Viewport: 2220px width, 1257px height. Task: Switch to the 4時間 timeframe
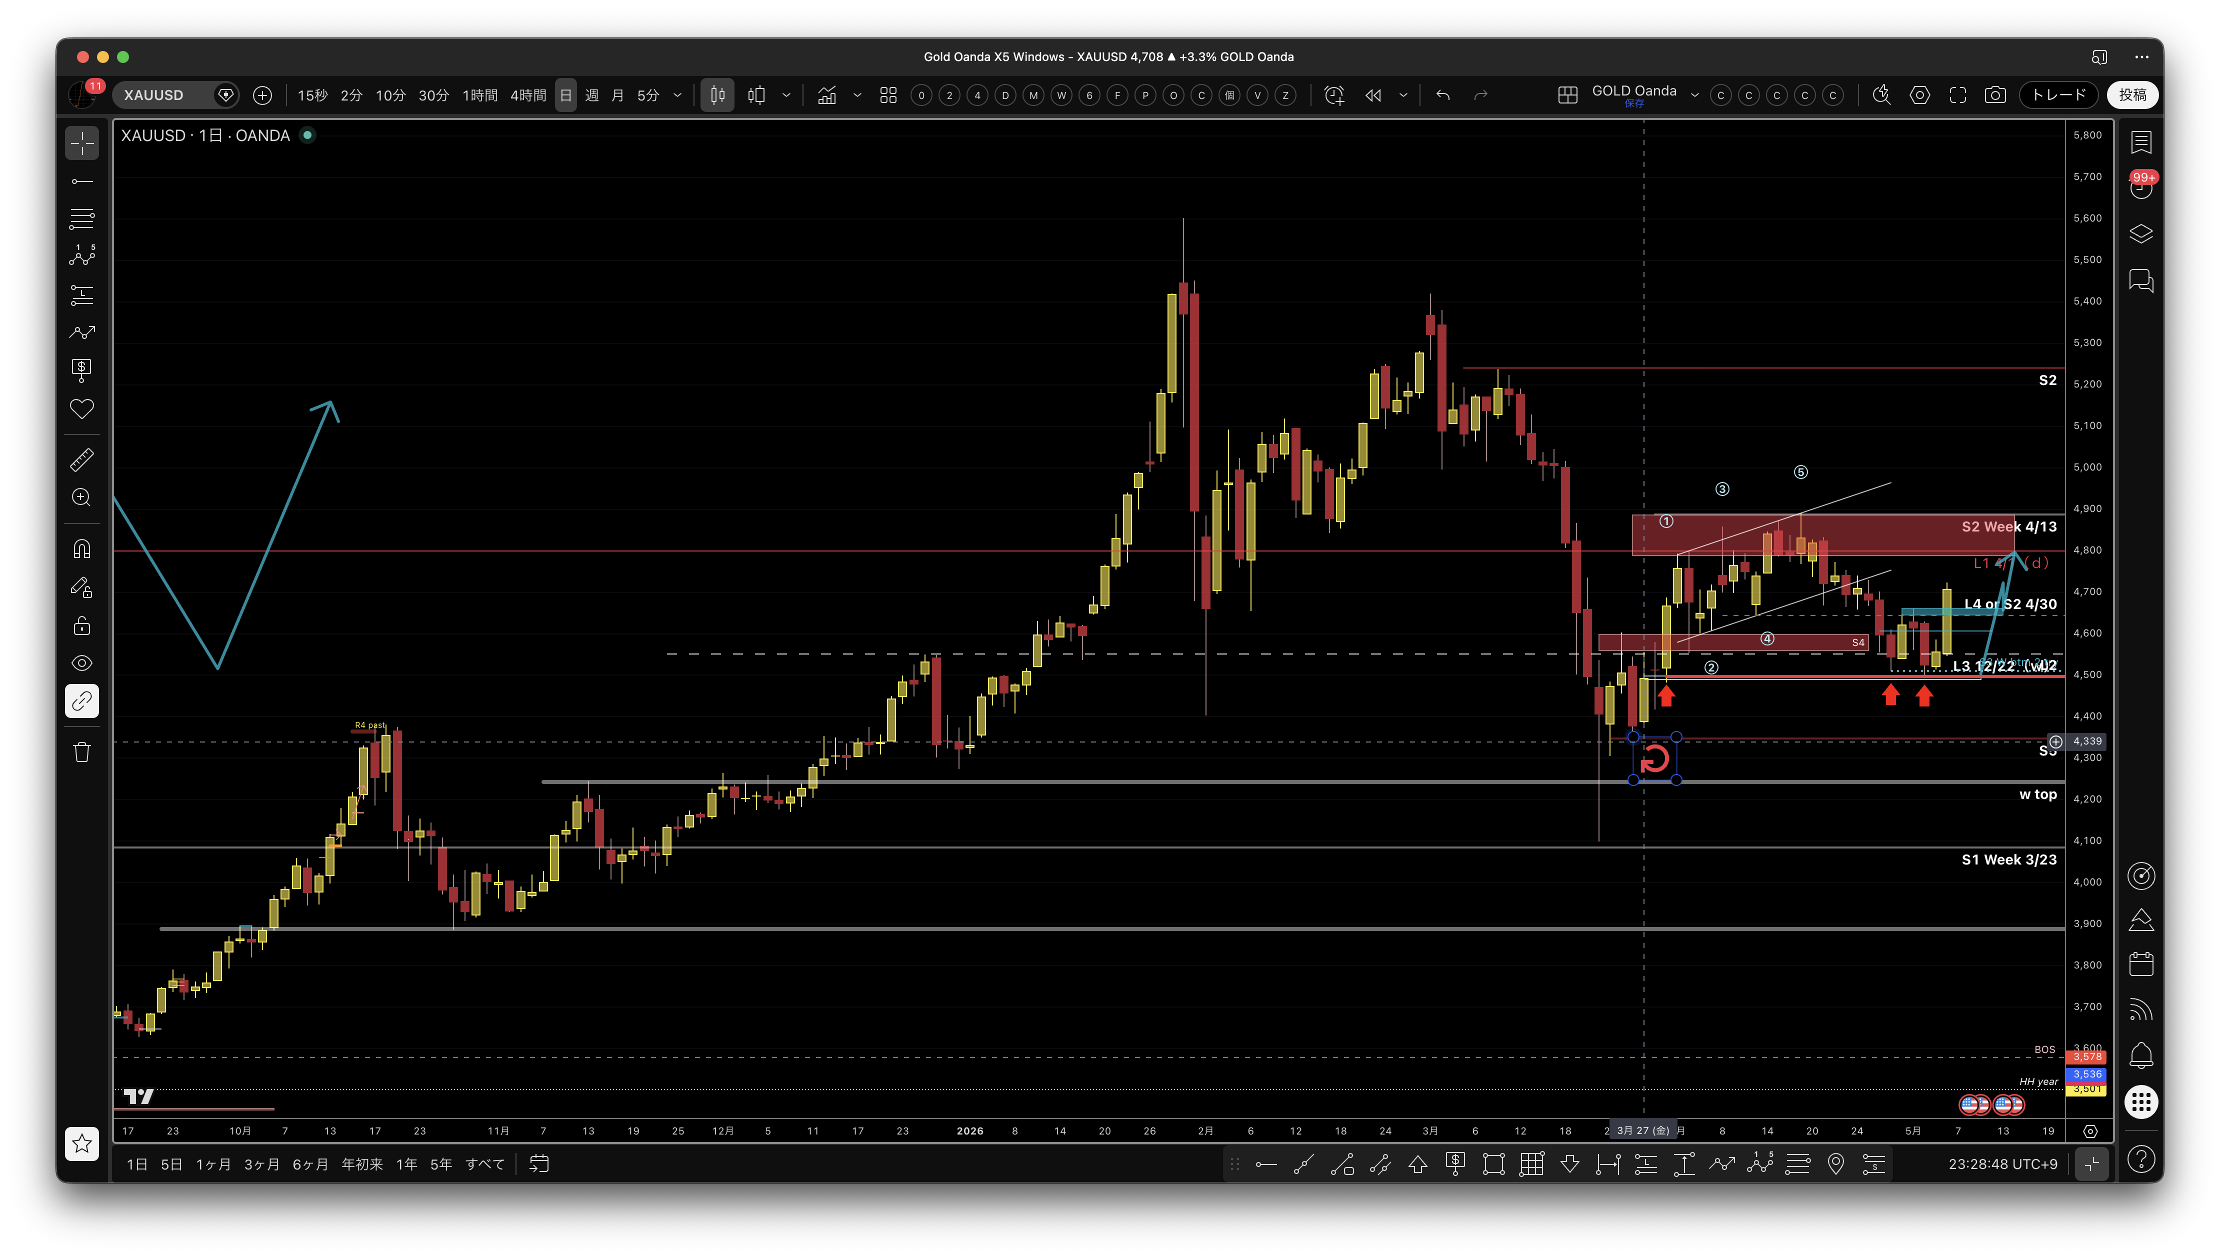tap(528, 95)
